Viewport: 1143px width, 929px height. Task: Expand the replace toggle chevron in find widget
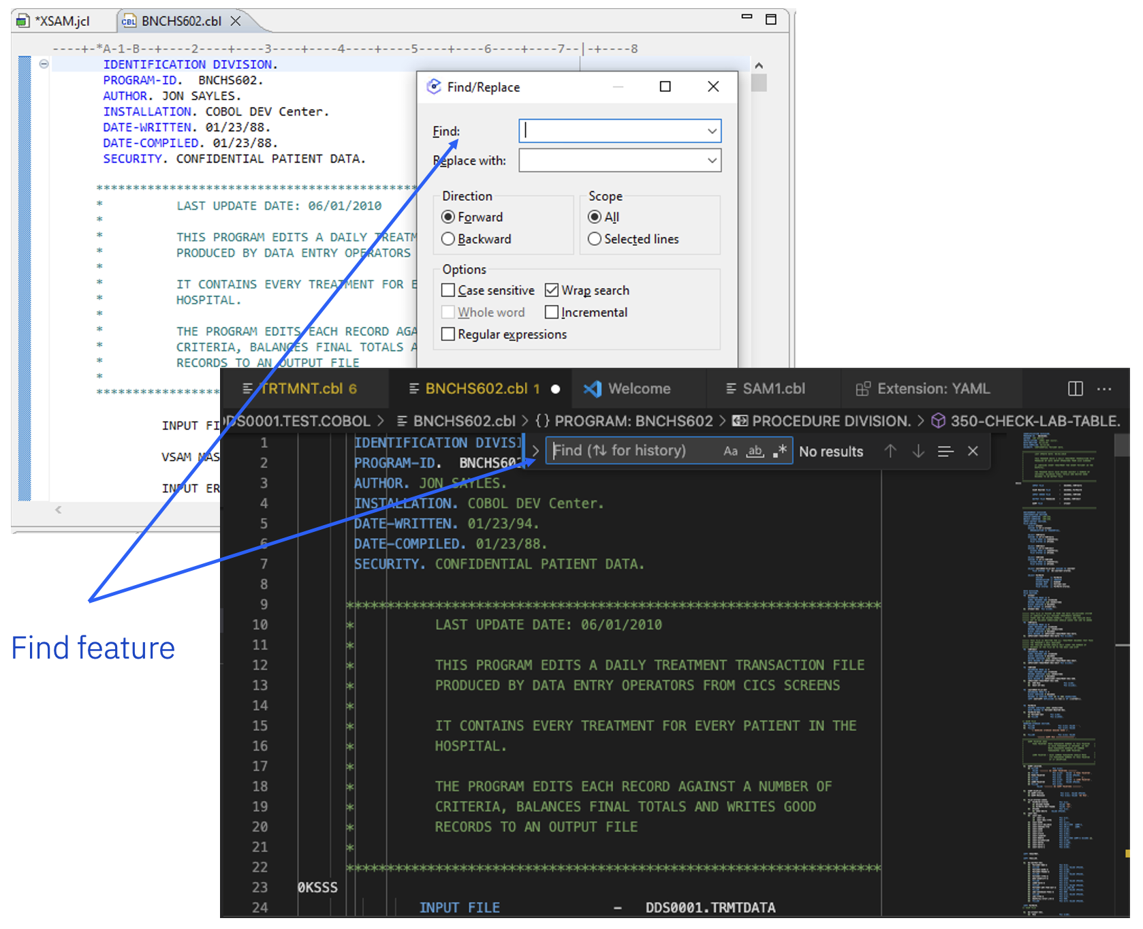coord(535,451)
